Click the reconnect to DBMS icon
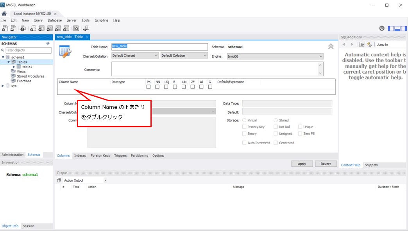This screenshot has height=231, width=408. click(x=86, y=28)
